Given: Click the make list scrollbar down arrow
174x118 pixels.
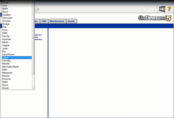Looking at the screenshot, I should point(33,88).
